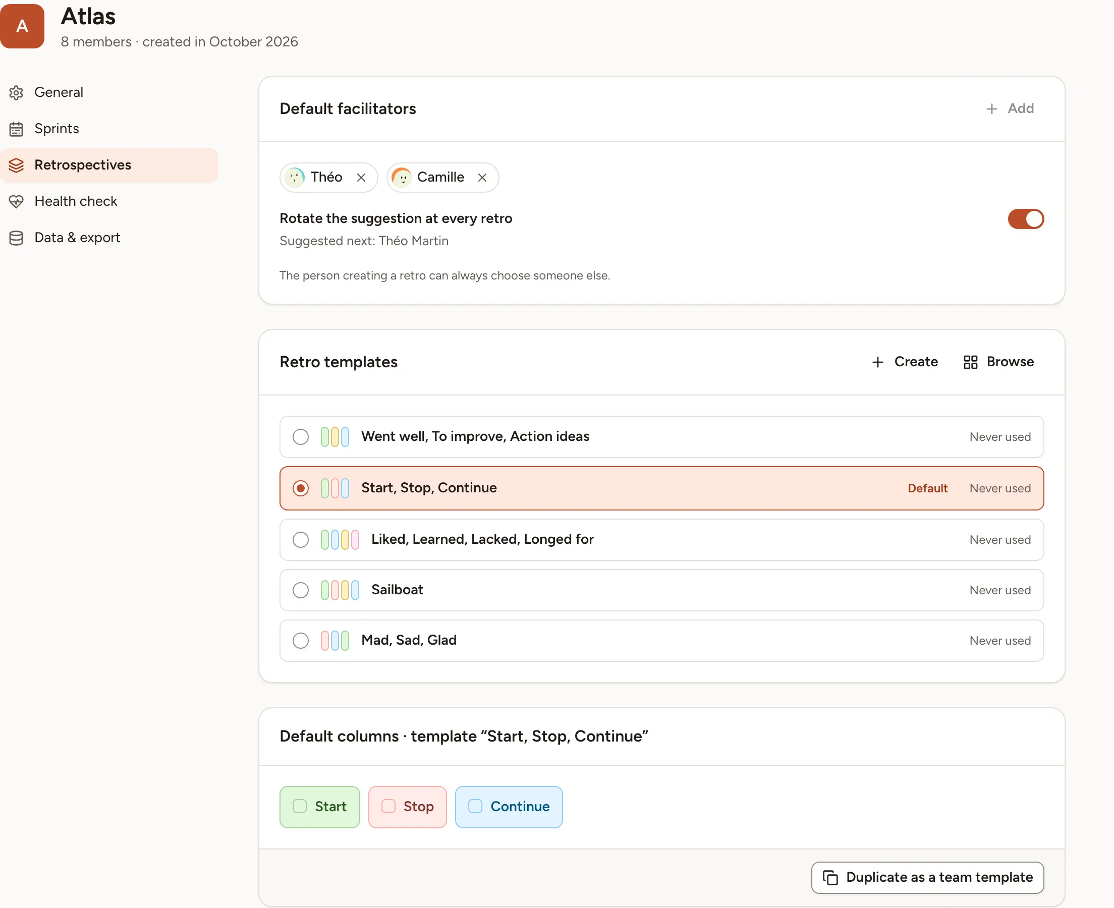
Task: Click the green Start column chip
Action: [x=319, y=807]
